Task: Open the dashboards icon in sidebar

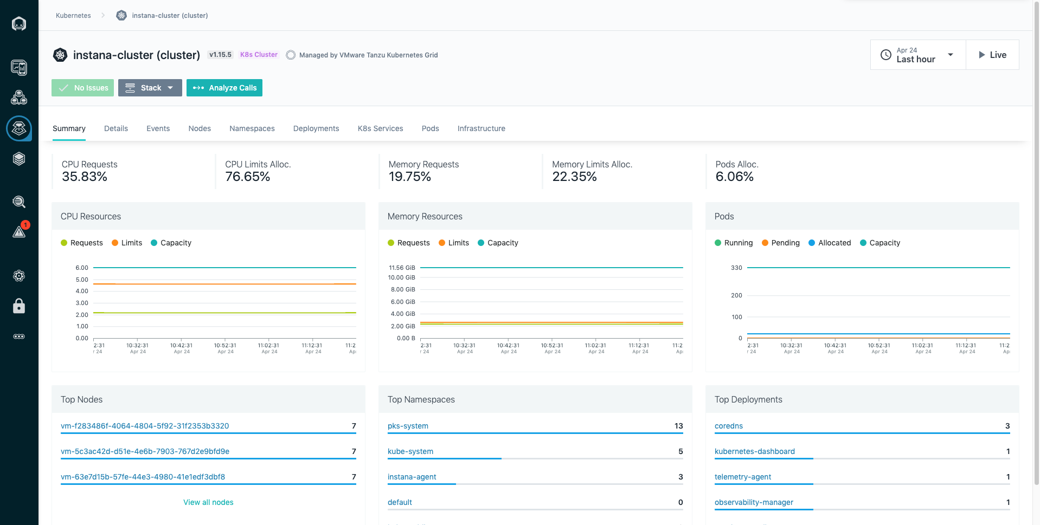Action: [x=19, y=68]
